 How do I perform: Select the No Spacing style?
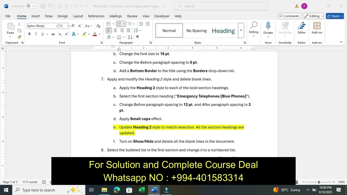(197, 31)
